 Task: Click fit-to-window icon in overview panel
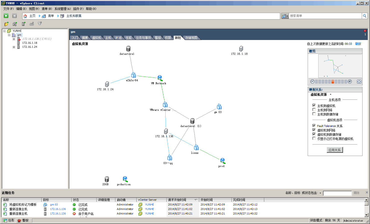click(359, 81)
